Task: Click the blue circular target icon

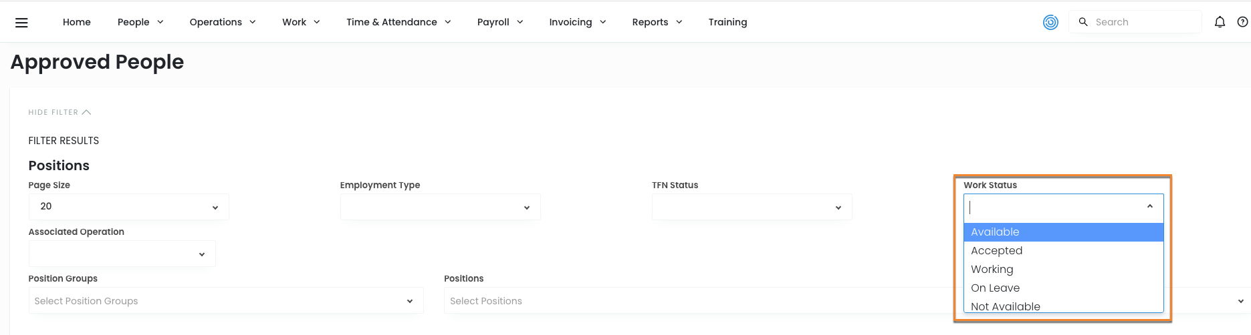Action: tap(1050, 22)
